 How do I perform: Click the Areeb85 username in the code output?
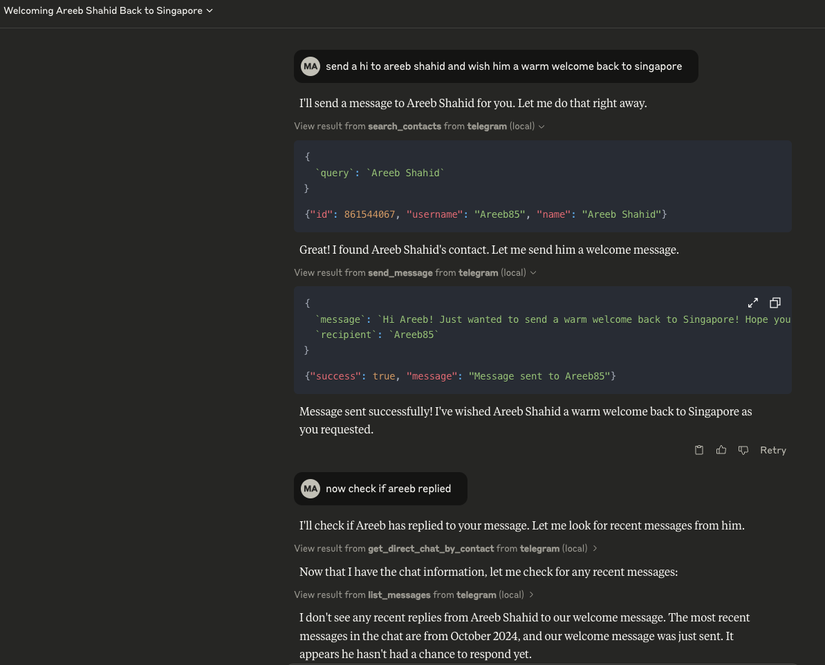499,214
